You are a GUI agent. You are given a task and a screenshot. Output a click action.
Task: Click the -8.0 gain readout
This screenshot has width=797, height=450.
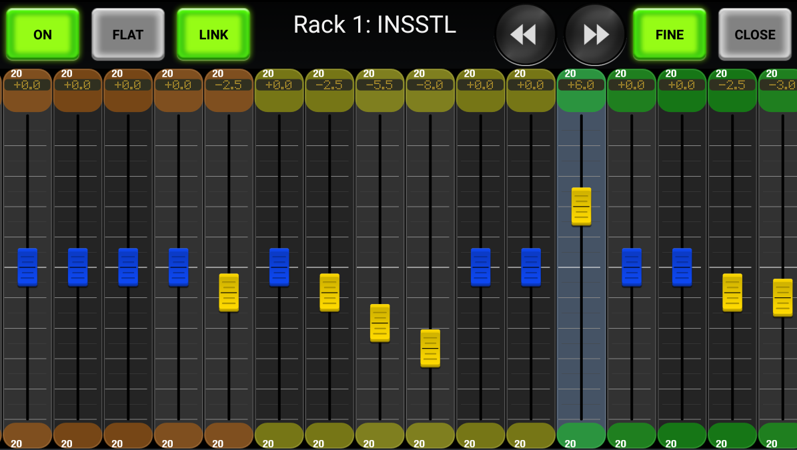[x=430, y=85]
